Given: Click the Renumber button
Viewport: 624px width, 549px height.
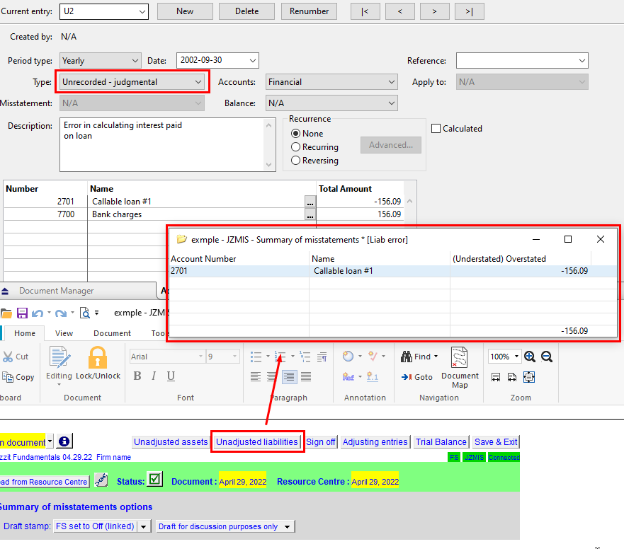Looking at the screenshot, I should pos(310,11).
